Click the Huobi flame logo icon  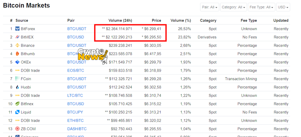click(x=18, y=87)
